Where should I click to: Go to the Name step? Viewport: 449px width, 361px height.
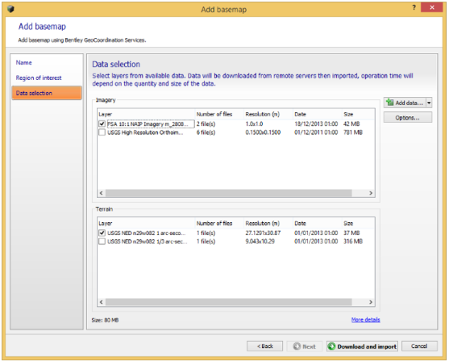click(x=23, y=62)
